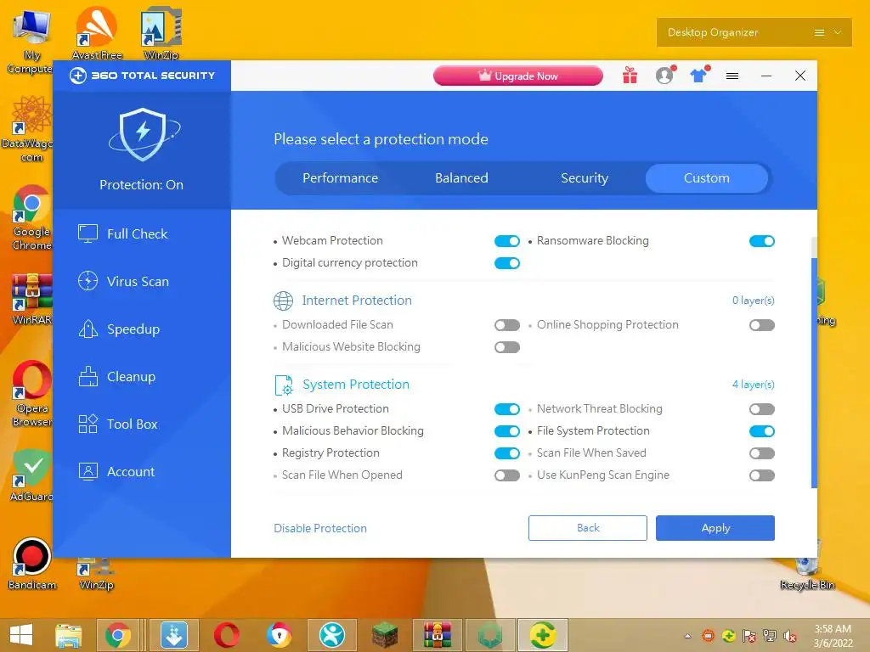Viewport: 870px width, 652px height.
Task: Click 360 Total Security taskbar icon
Action: click(x=543, y=635)
